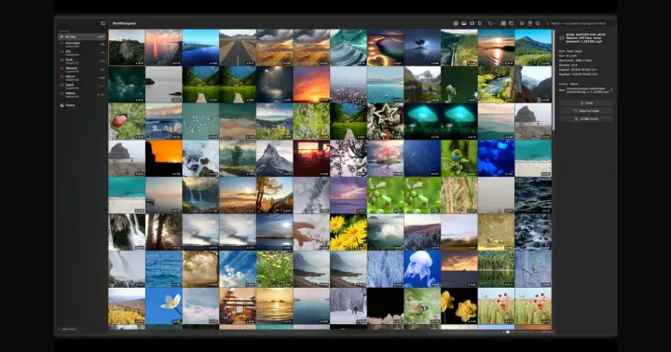The height and width of the screenshot is (352, 671).
Task: Click the Photos item in sidebar
Action: coord(81,105)
